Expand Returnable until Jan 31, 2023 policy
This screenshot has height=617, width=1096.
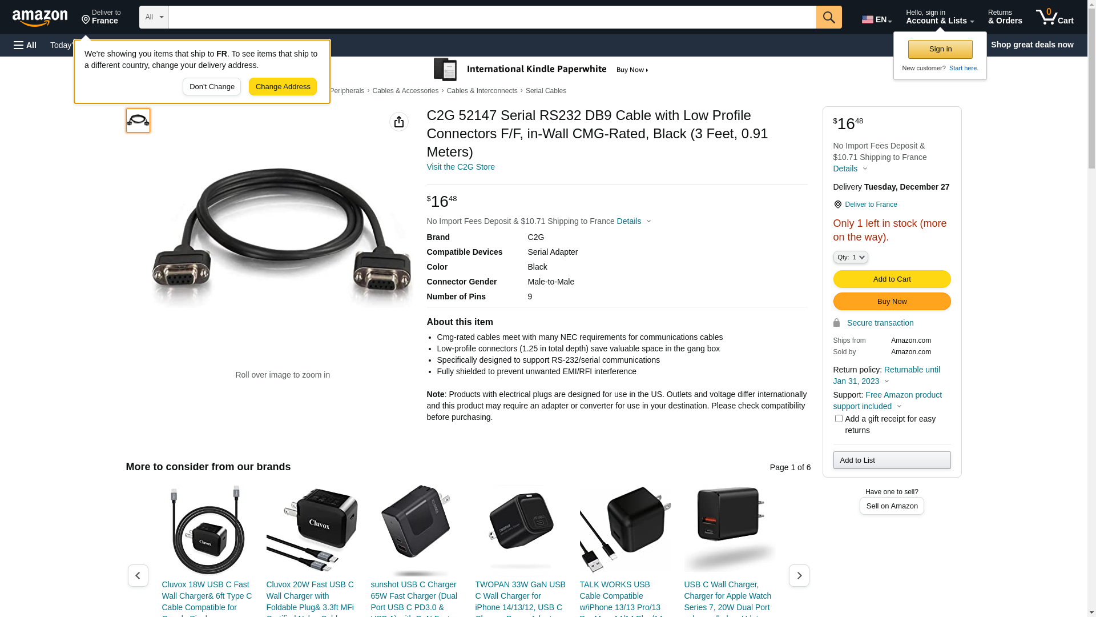(x=887, y=375)
